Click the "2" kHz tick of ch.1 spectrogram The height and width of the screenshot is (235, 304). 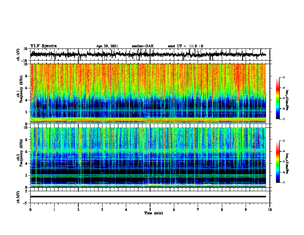pos(26,112)
